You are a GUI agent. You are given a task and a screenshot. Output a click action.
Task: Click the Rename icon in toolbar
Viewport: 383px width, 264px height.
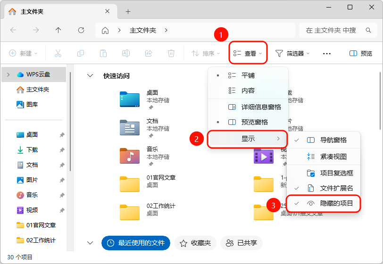point(126,53)
